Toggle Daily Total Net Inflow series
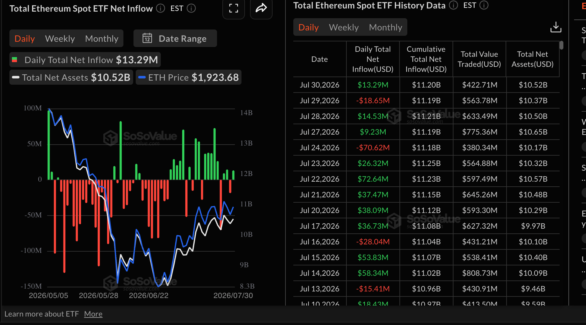Screen dimensions: 586x325 point(85,60)
